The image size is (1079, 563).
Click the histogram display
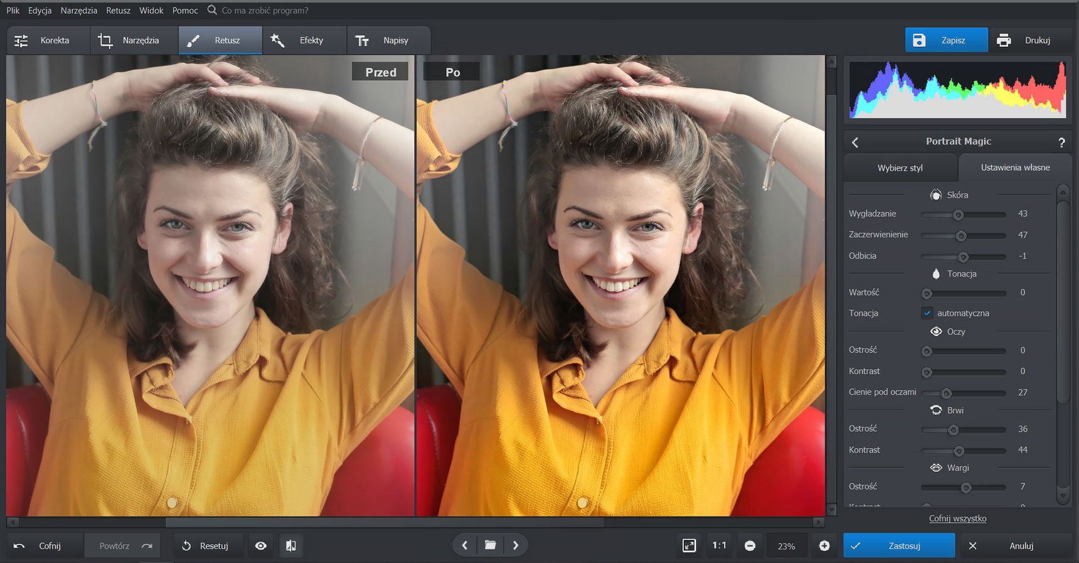957,89
